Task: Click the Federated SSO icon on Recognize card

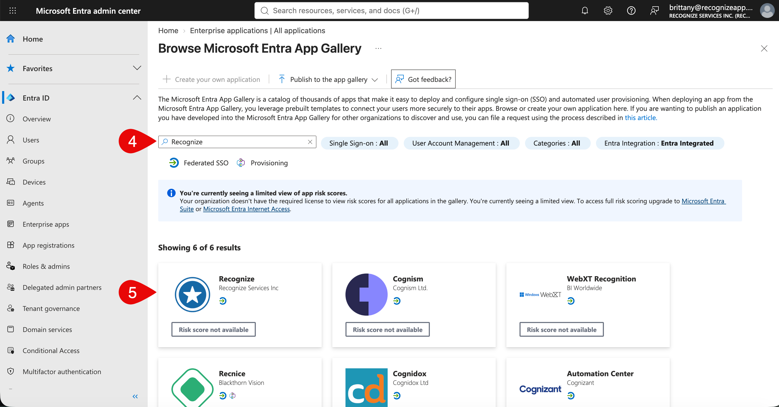Action: (x=223, y=301)
